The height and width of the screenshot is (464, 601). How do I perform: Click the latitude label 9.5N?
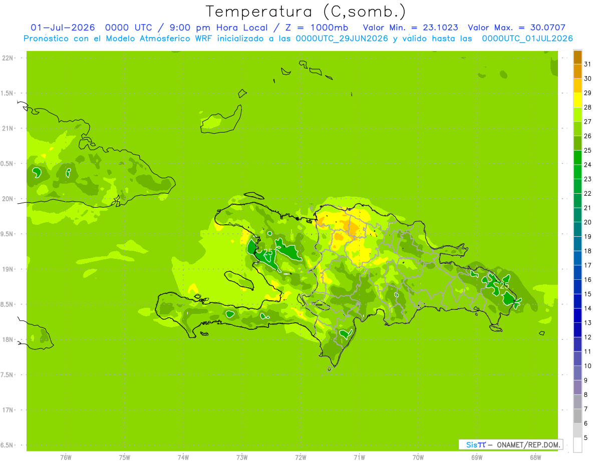[7, 234]
